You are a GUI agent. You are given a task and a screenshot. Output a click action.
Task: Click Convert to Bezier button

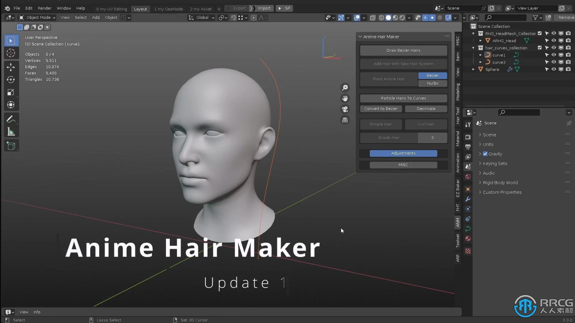[381, 109]
